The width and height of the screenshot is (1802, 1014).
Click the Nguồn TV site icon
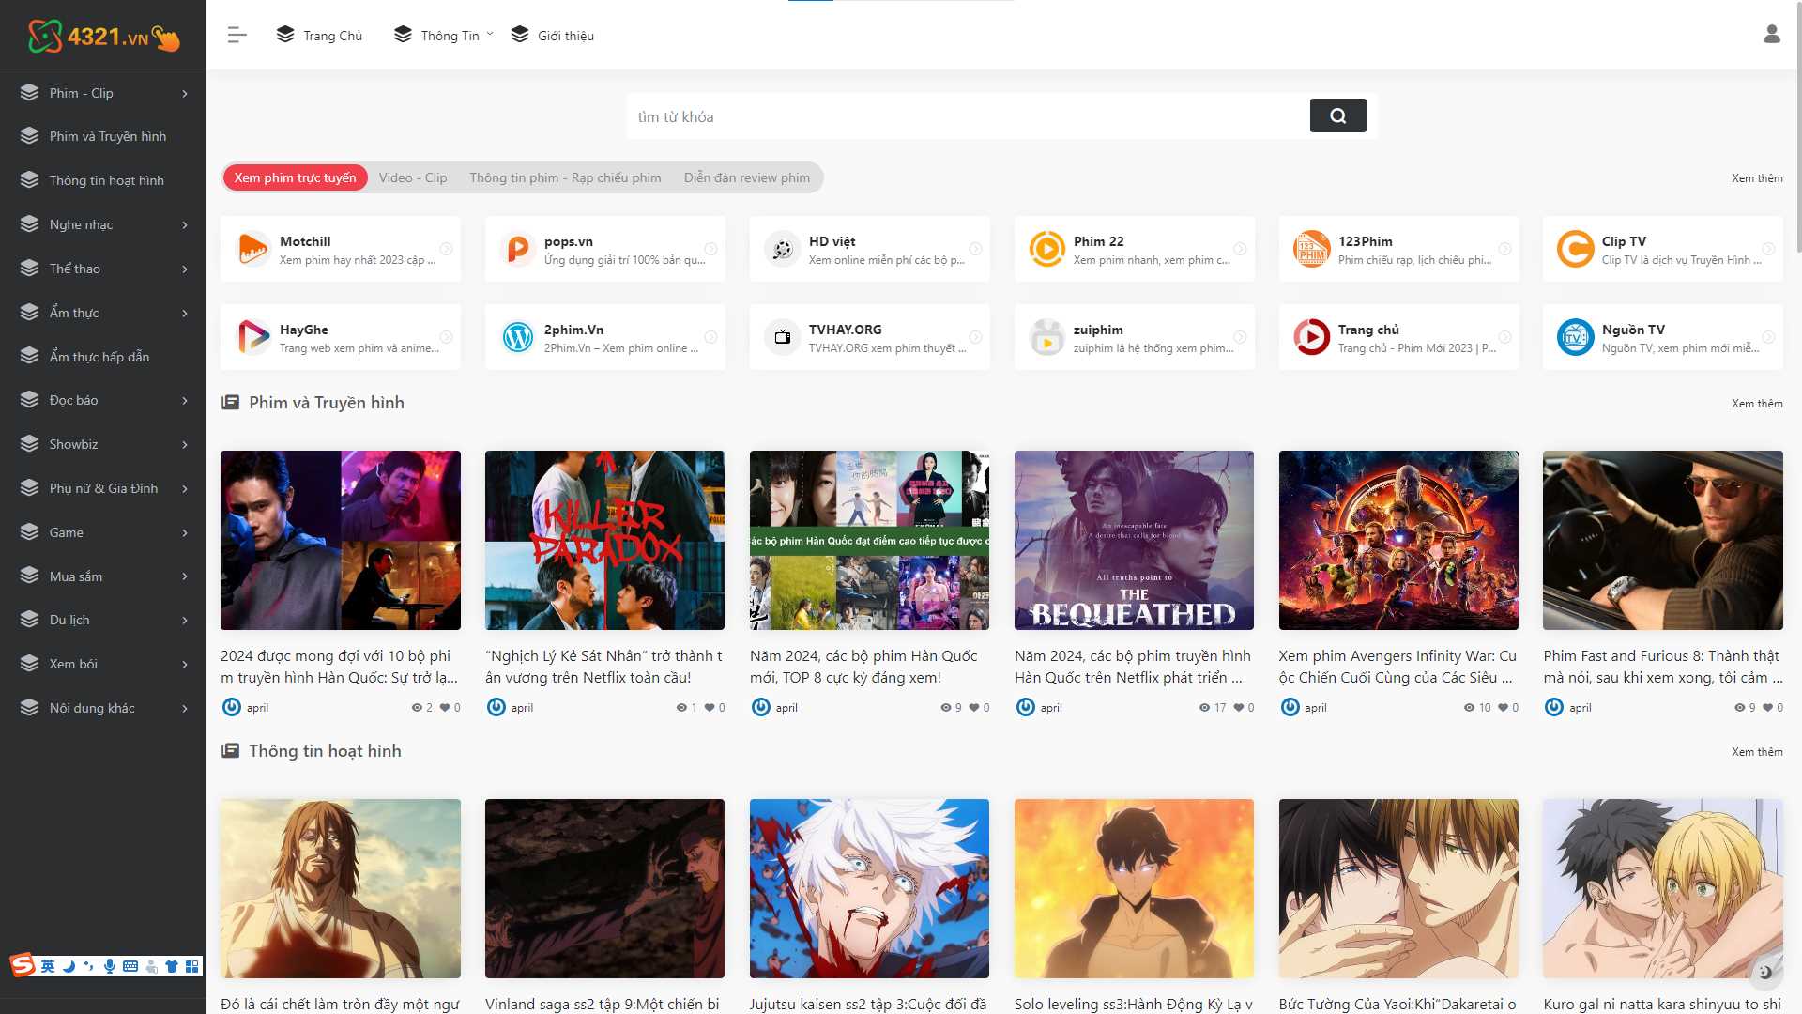(1576, 337)
